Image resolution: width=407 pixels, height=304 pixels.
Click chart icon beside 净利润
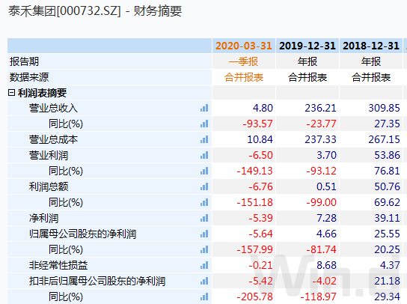click(x=204, y=218)
